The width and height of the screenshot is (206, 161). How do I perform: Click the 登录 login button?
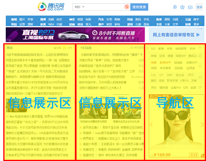tap(199, 7)
